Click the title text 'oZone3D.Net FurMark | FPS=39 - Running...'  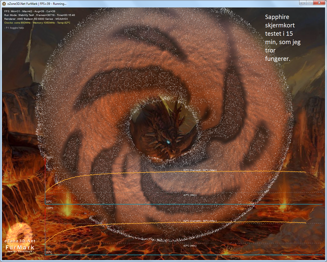[x=37, y=4]
